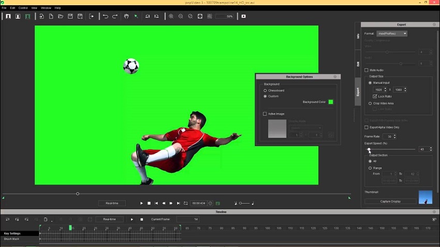The height and width of the screenshot is (247, 440).
Task: Click the output width stepper arrows
Action: pyautogui.click(x=385, y=89)
